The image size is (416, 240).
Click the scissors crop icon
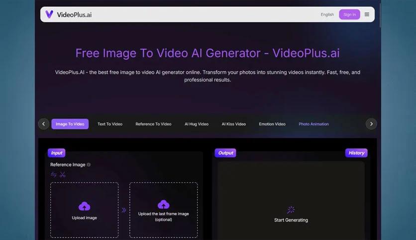63,175
